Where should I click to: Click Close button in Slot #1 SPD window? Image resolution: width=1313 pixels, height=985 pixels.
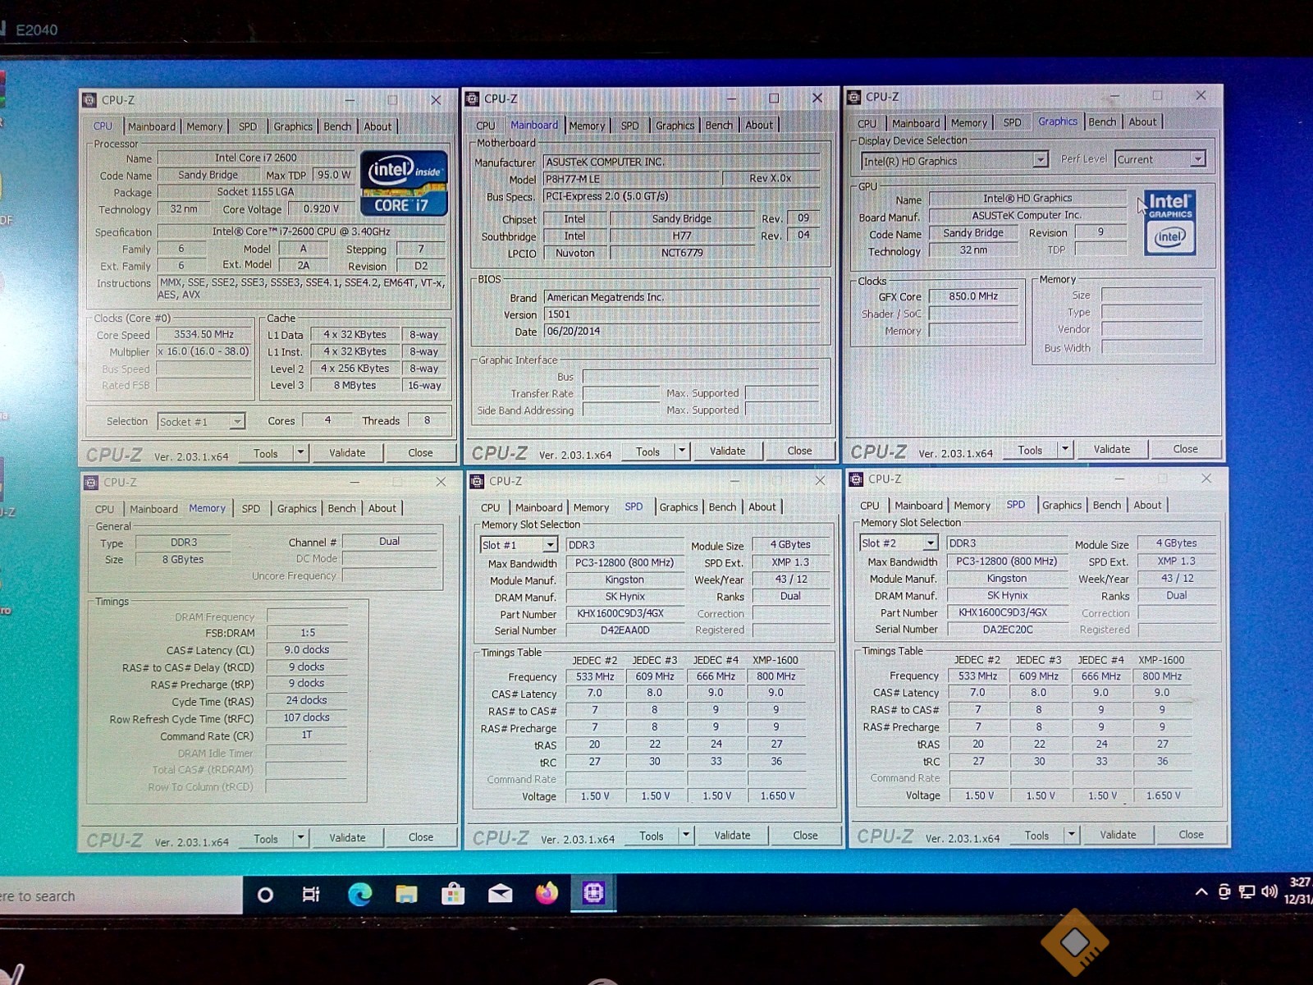click(805, 836)
